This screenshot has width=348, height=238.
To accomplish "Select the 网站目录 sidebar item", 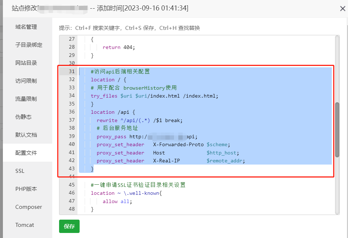I will [x=26, y=63].
